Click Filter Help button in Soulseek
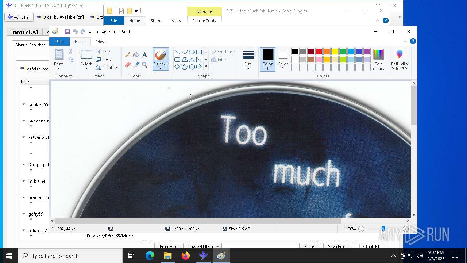467x263 pixels. [x=169, y=246]
